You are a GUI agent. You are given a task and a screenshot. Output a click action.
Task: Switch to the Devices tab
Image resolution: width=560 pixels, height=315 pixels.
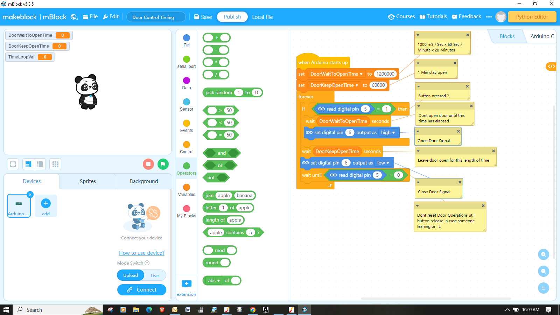tap(32, 181)
